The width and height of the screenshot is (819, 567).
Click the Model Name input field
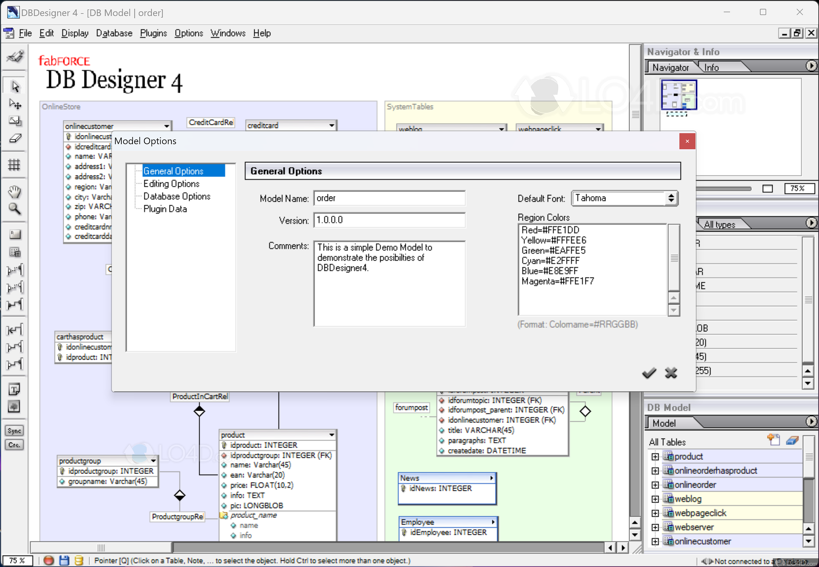coord(389,198)
